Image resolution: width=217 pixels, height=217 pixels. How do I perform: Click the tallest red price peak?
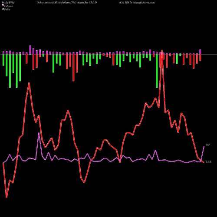pos(162,51)
